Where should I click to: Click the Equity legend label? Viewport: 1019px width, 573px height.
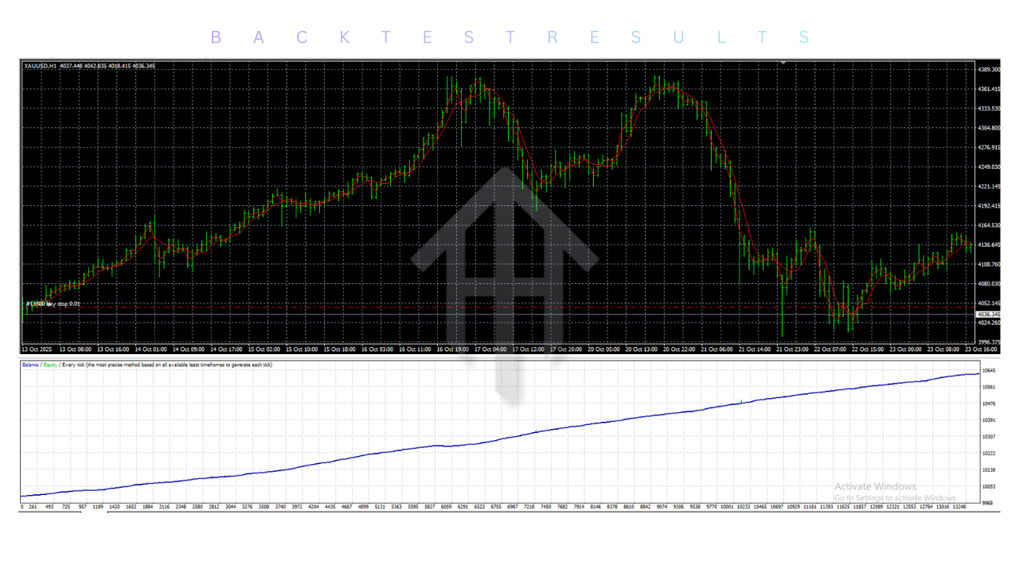49,364
